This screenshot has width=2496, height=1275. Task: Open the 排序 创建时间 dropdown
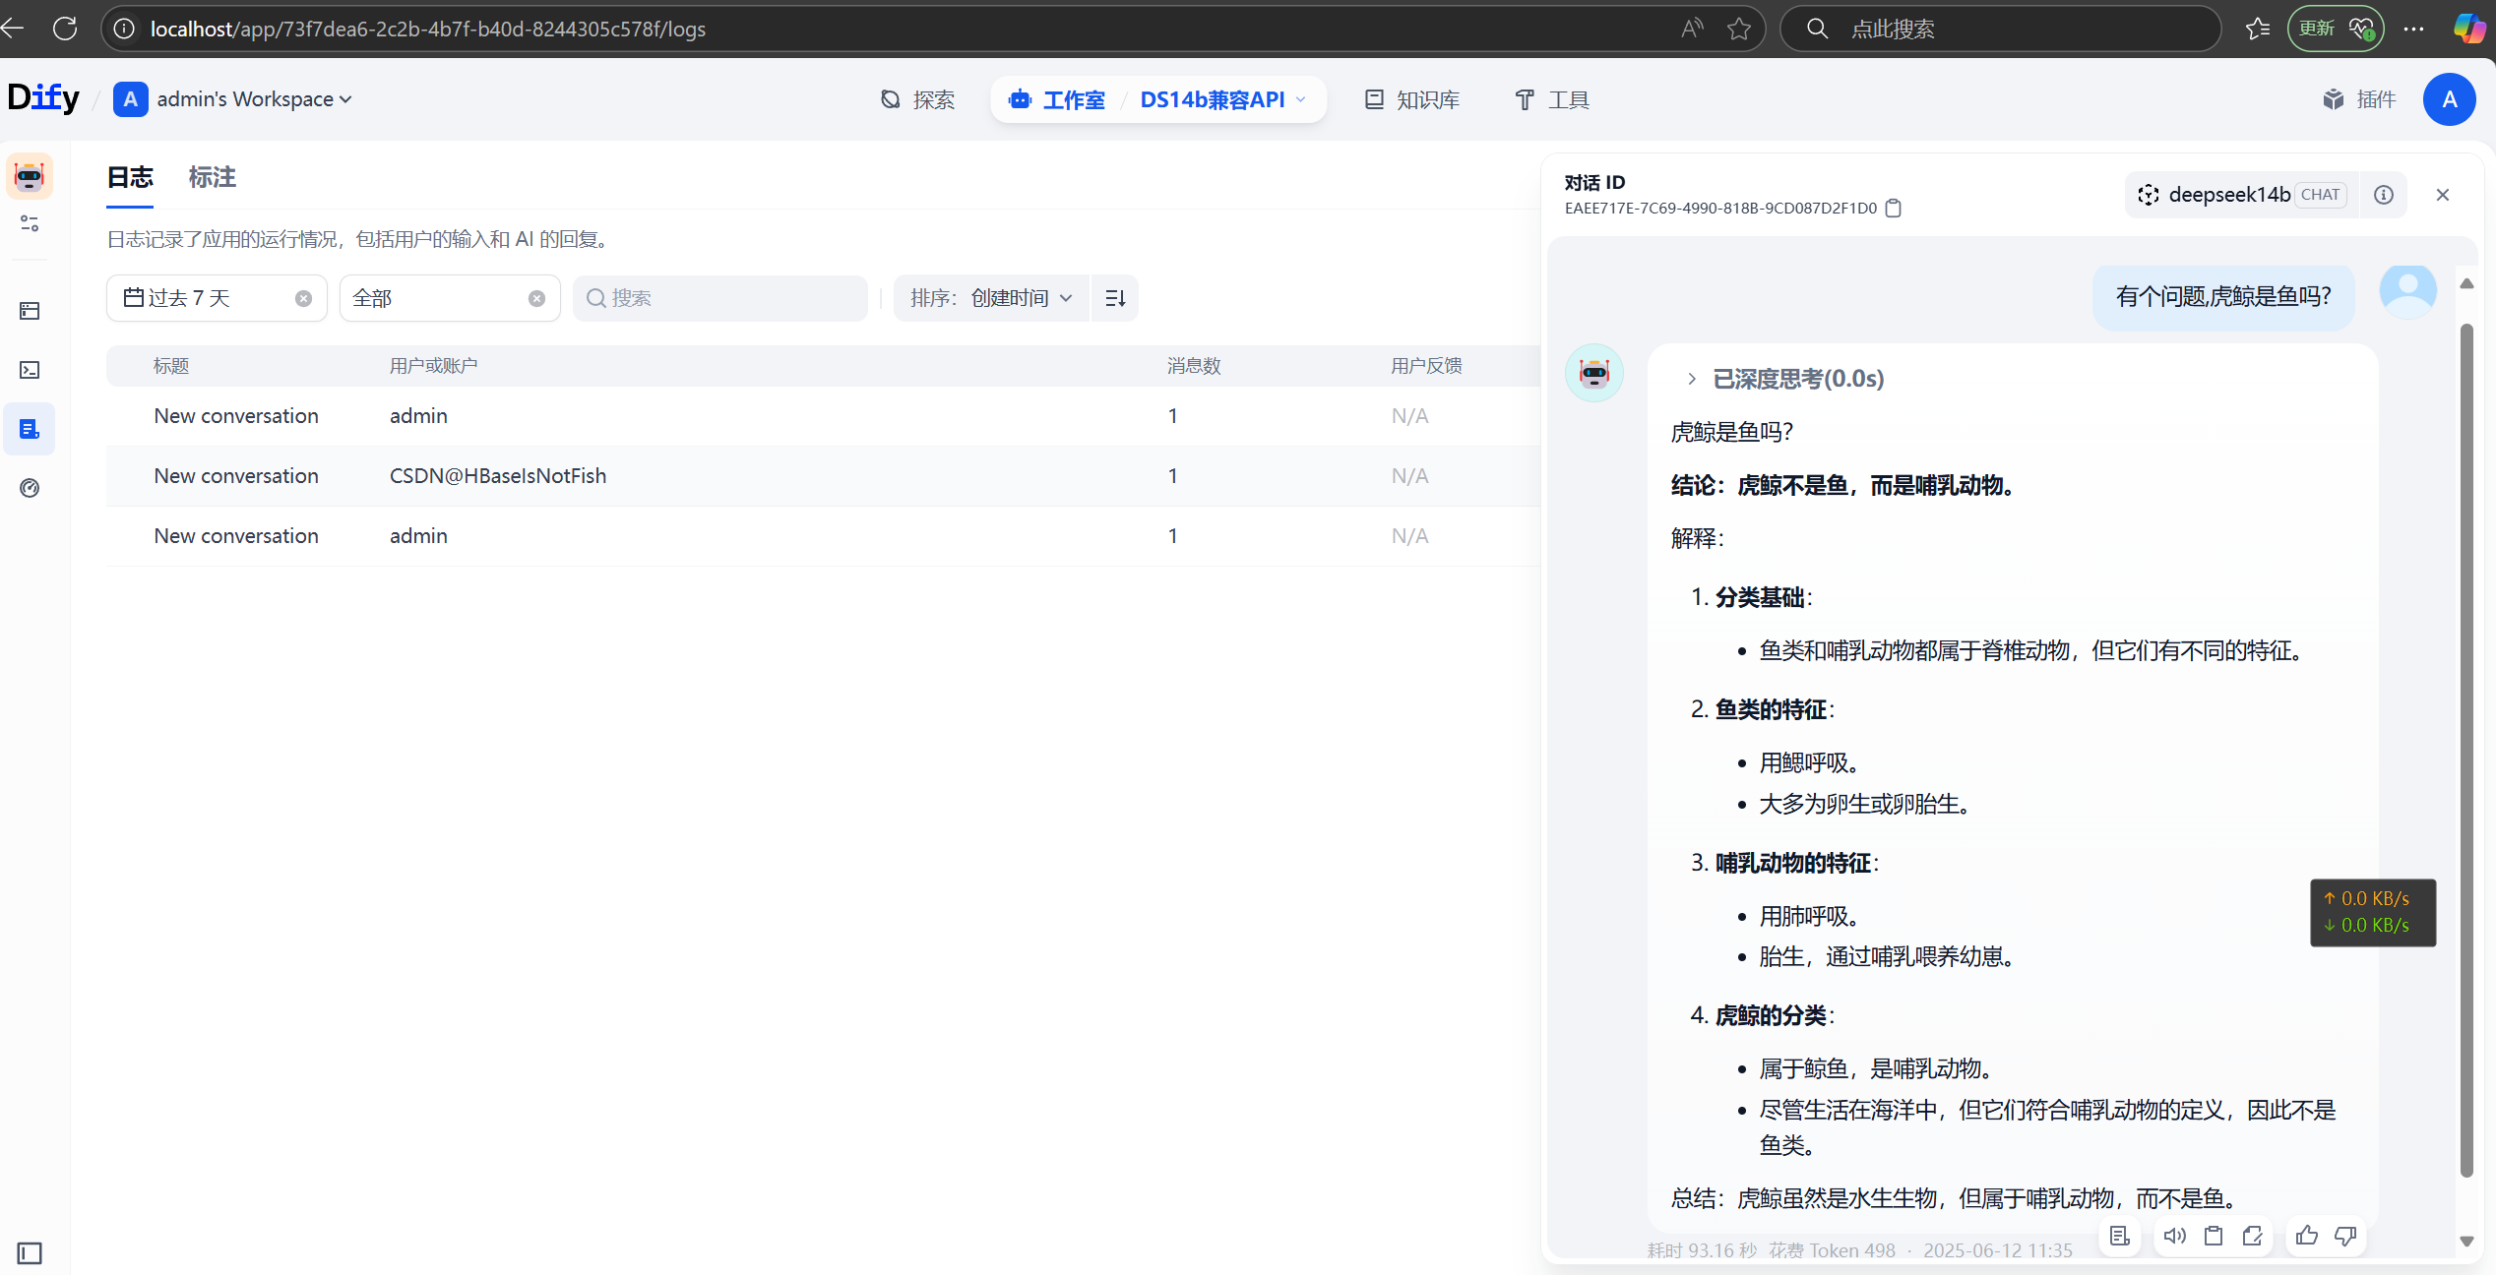point(991,298)
